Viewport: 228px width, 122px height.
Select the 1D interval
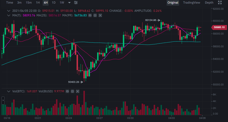[x=54, y=3]
